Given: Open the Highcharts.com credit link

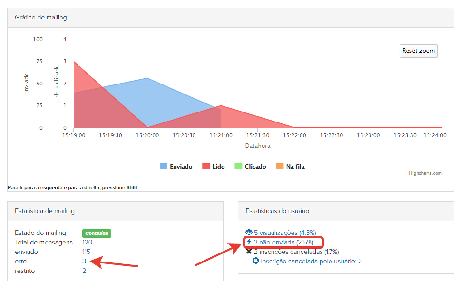Looking at the screenshot, I should pyautogui.click(x=425, y=173).
